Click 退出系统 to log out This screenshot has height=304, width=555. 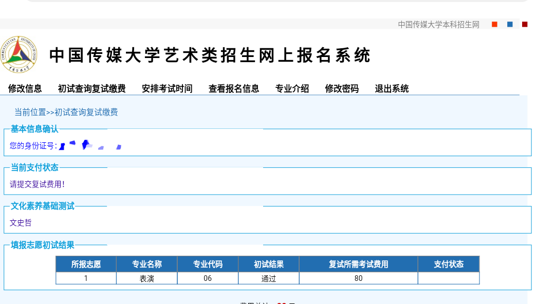coord(392,88)
